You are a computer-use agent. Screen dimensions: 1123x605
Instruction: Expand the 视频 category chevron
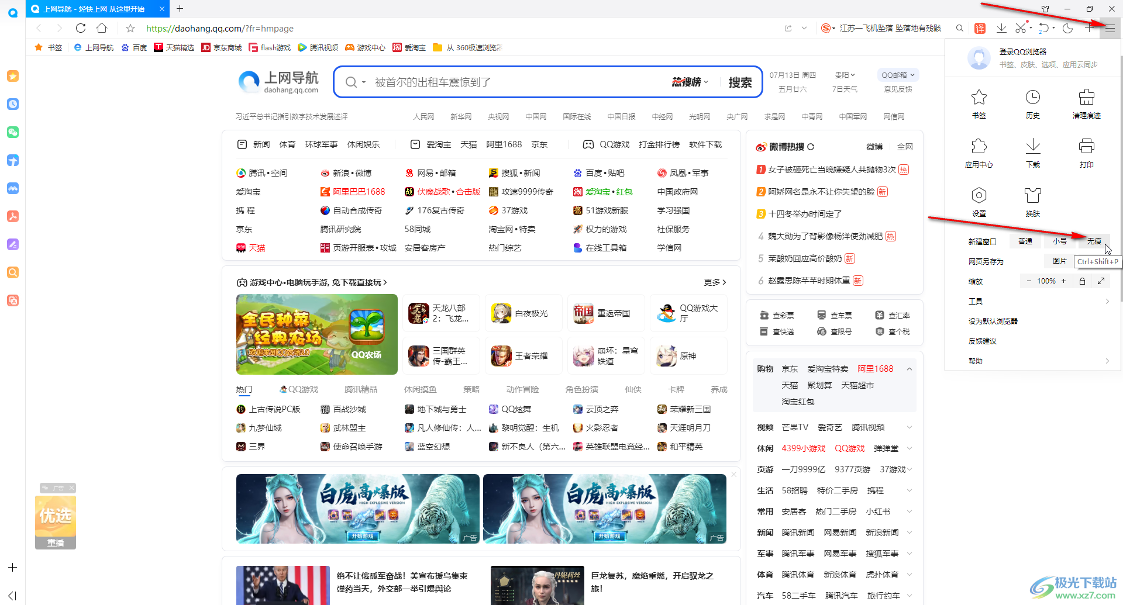click(x=910, y=427)
